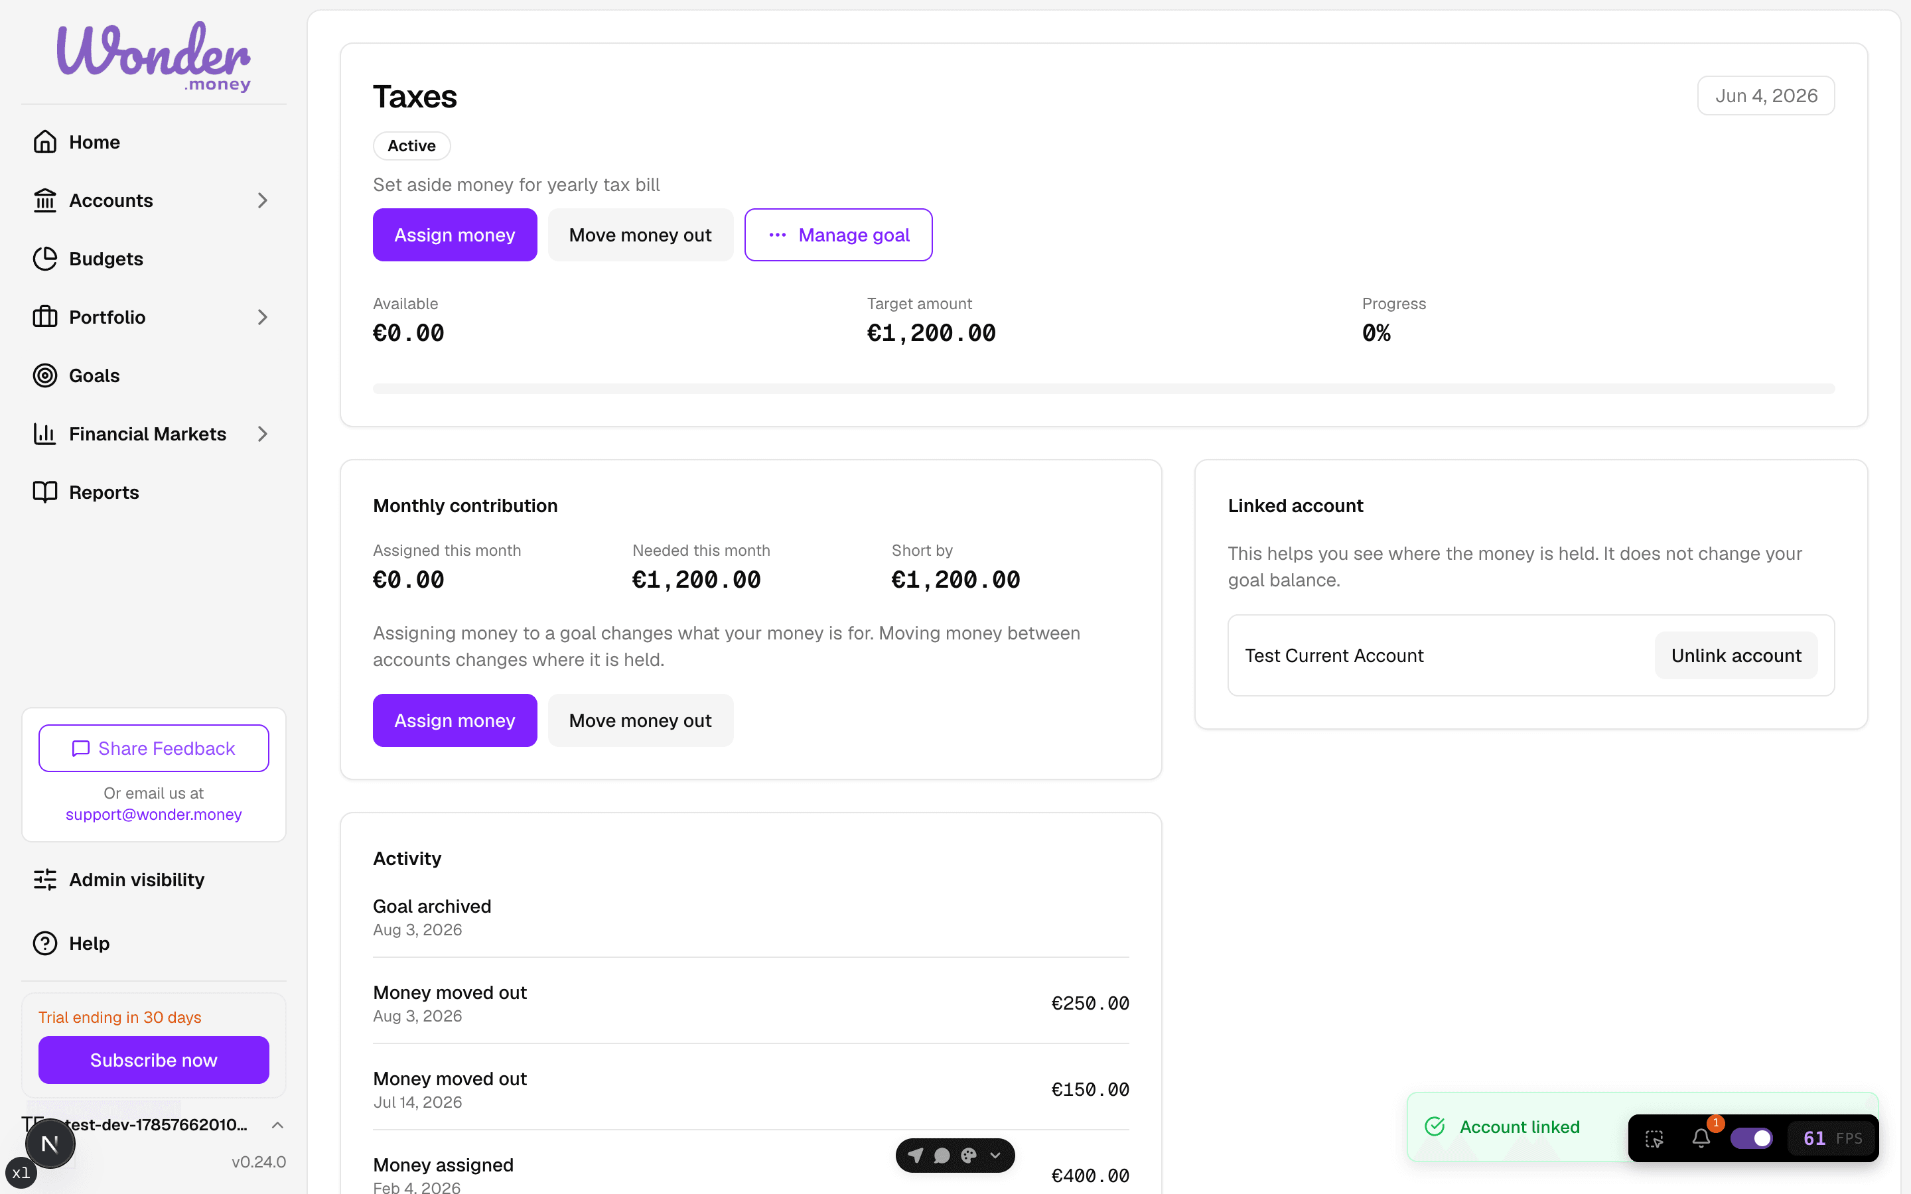Screen dimensions: 1911x1194
Task: Click the Share Feedback button
Action: click(x=154, y=749)
